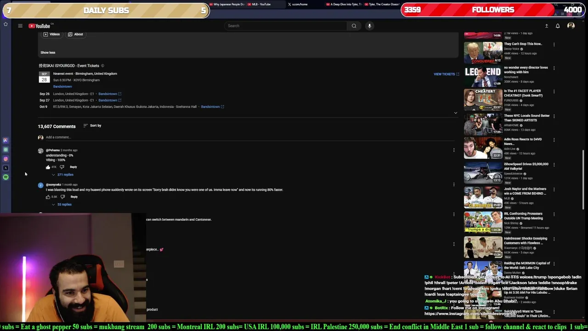588x331 pixels.
Task: Open 'IRL Confronting Protesters' video title
Action: 523,216
